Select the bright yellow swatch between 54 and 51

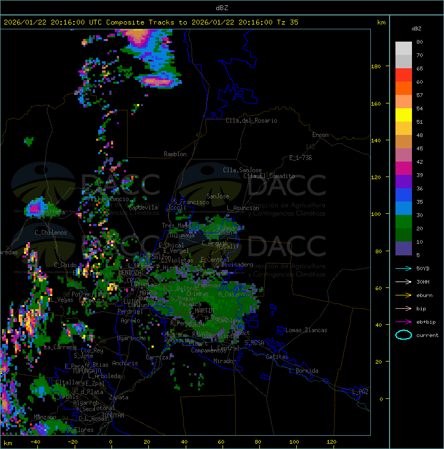click(403, 115)
